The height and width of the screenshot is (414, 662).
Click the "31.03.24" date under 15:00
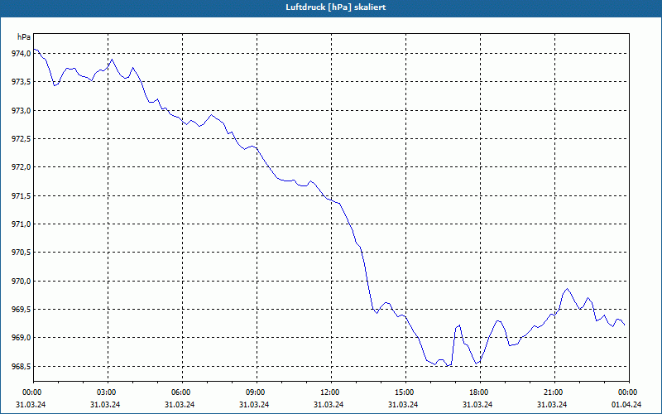[x=403, y=405]
